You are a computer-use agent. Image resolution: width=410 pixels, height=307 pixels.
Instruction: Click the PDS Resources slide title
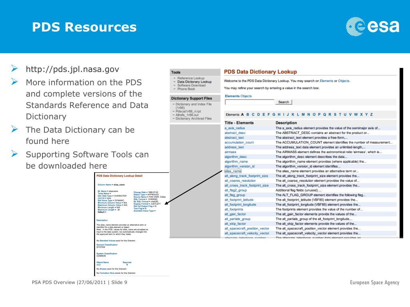pyautogui.click(x=84, y=27)
